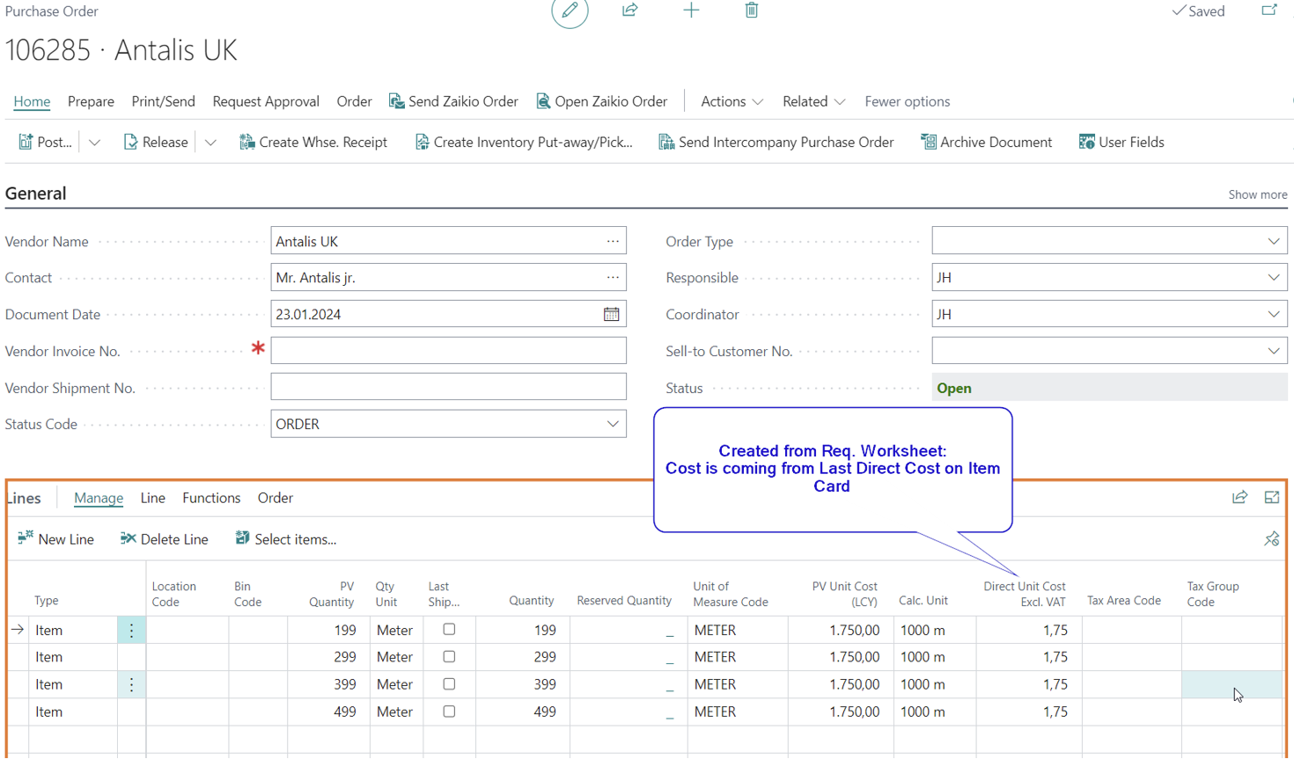Switch to the Home tab
Screen dimensions: 1294x759
click(32, 101)
